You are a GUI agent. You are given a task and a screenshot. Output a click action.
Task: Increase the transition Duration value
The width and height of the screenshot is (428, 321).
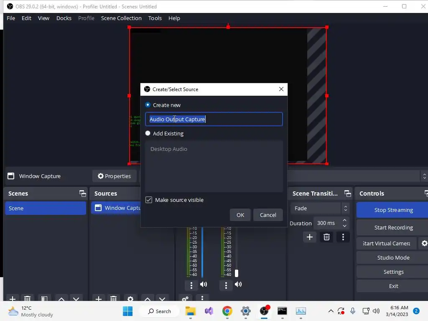tap(344, 220)
